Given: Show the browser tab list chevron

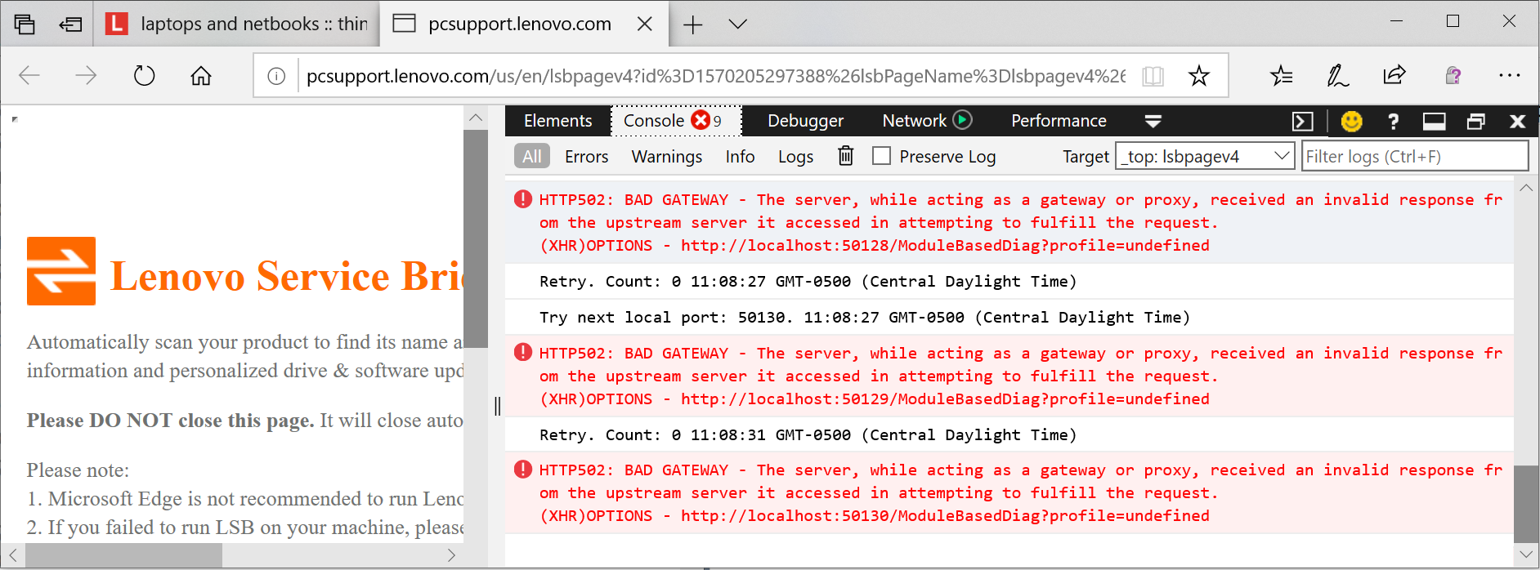Looking at the screenshot, I should point(737,24).
